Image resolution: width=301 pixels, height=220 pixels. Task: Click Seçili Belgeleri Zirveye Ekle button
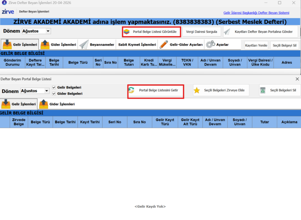click(x=221, y=90)
